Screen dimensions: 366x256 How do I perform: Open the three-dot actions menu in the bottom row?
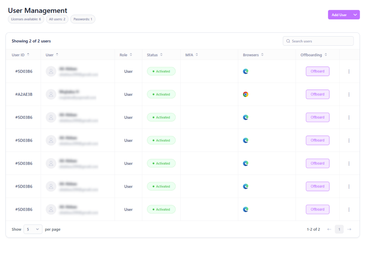[349, 210]
